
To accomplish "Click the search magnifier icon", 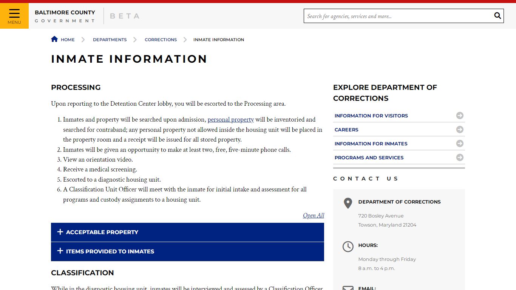I will pyautogui.click(x=497, y=16).
